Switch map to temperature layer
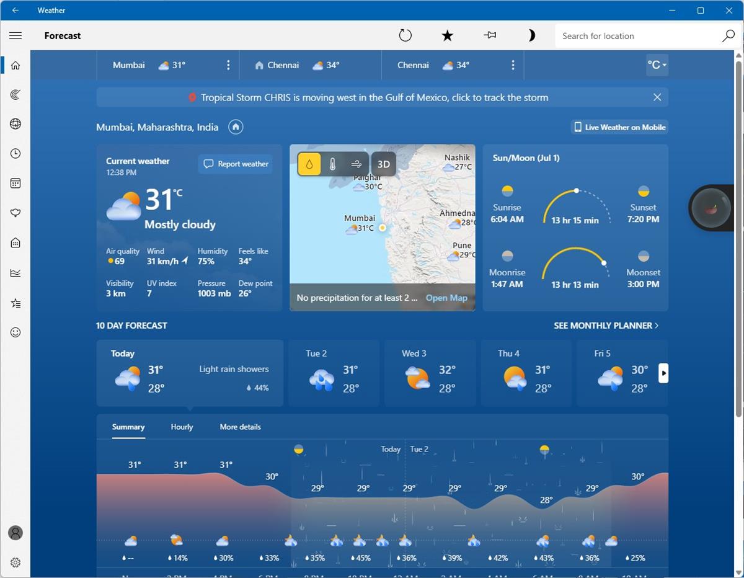Screen dimensions: 744x578 click(x=333, y=164)
